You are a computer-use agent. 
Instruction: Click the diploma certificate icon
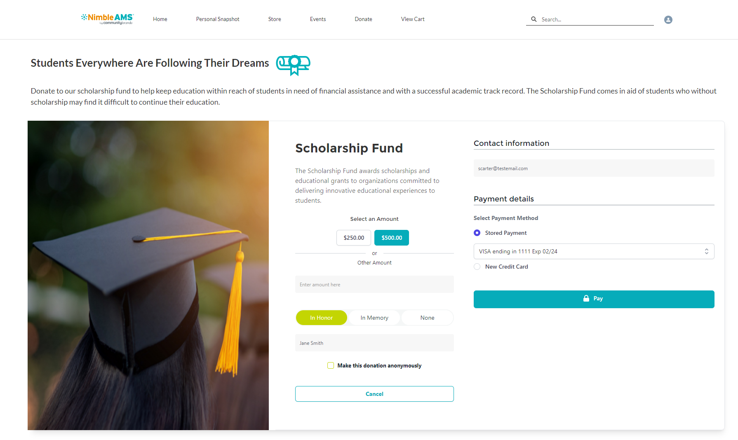(x=293, y=64)
